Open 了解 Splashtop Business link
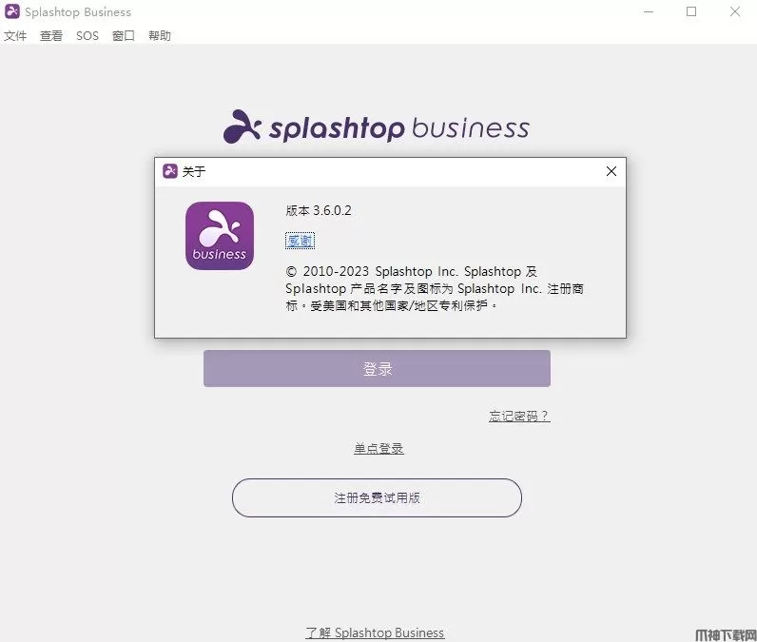This screenshot has width=757, height=642. tap(375, 632)
